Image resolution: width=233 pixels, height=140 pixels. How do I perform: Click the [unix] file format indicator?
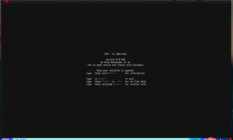195,139
